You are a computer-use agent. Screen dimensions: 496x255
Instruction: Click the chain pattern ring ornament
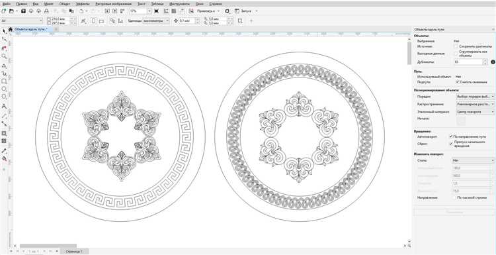[300, 70]
